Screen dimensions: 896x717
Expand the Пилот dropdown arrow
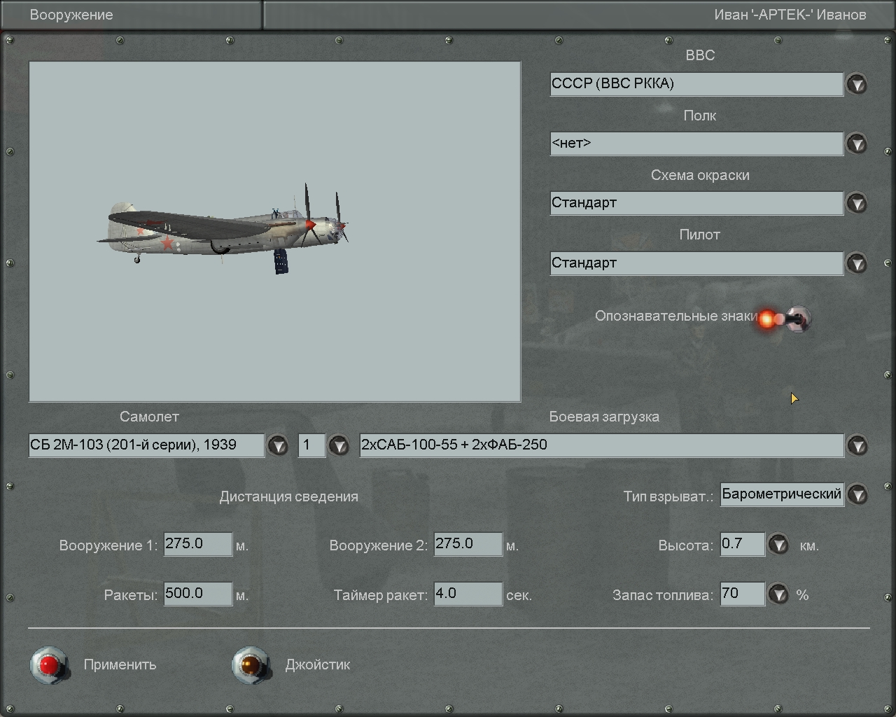coord(857,264)
